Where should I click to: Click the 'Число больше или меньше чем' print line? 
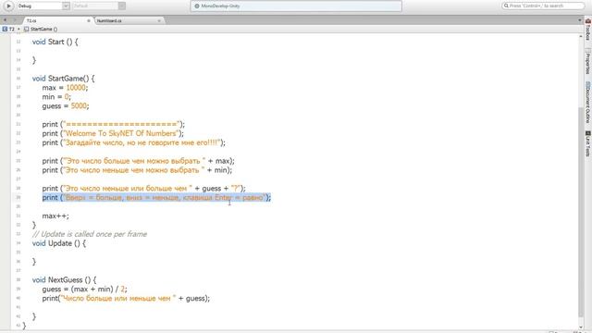126,298
